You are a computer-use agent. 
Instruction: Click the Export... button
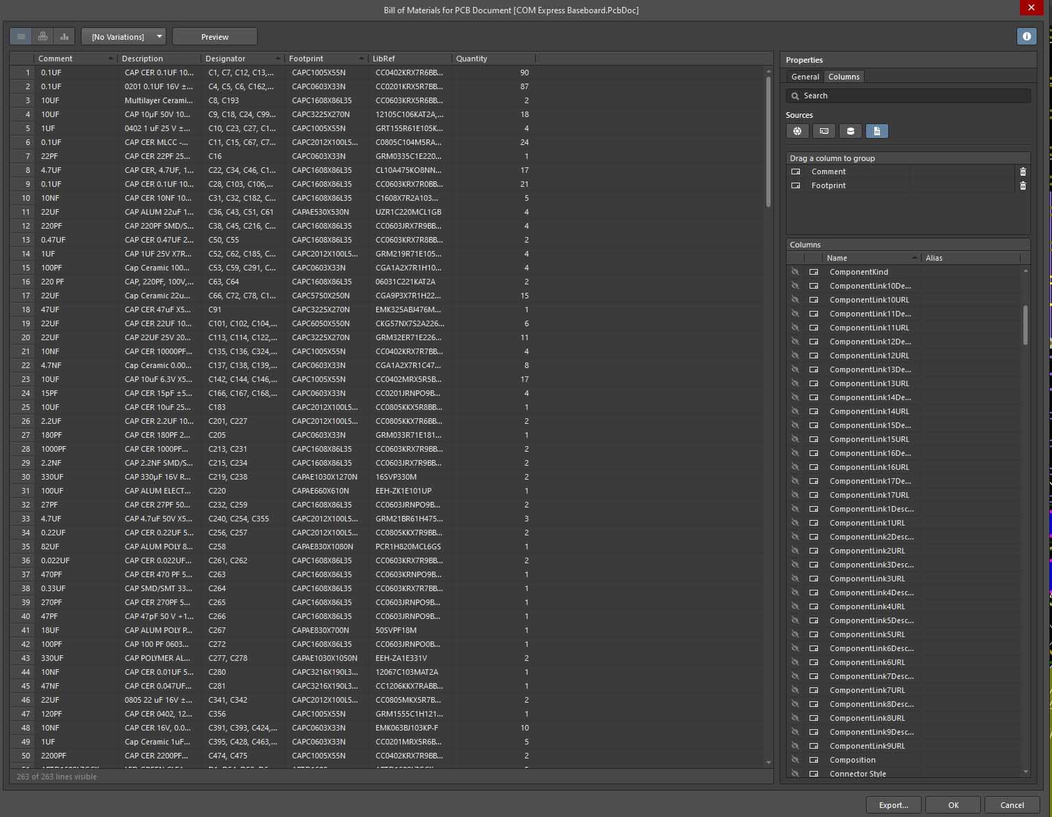893,804
